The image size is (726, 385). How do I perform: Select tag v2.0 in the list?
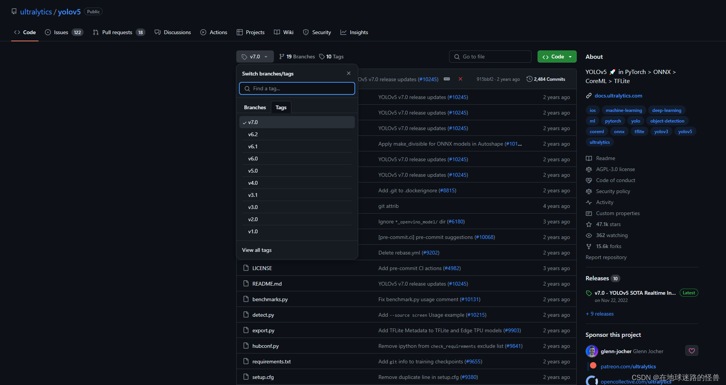tap(297, 219)
